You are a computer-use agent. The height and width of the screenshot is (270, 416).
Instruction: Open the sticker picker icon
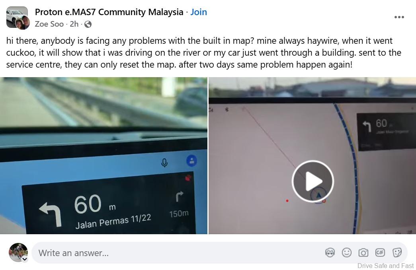click(x=397, y=253)
